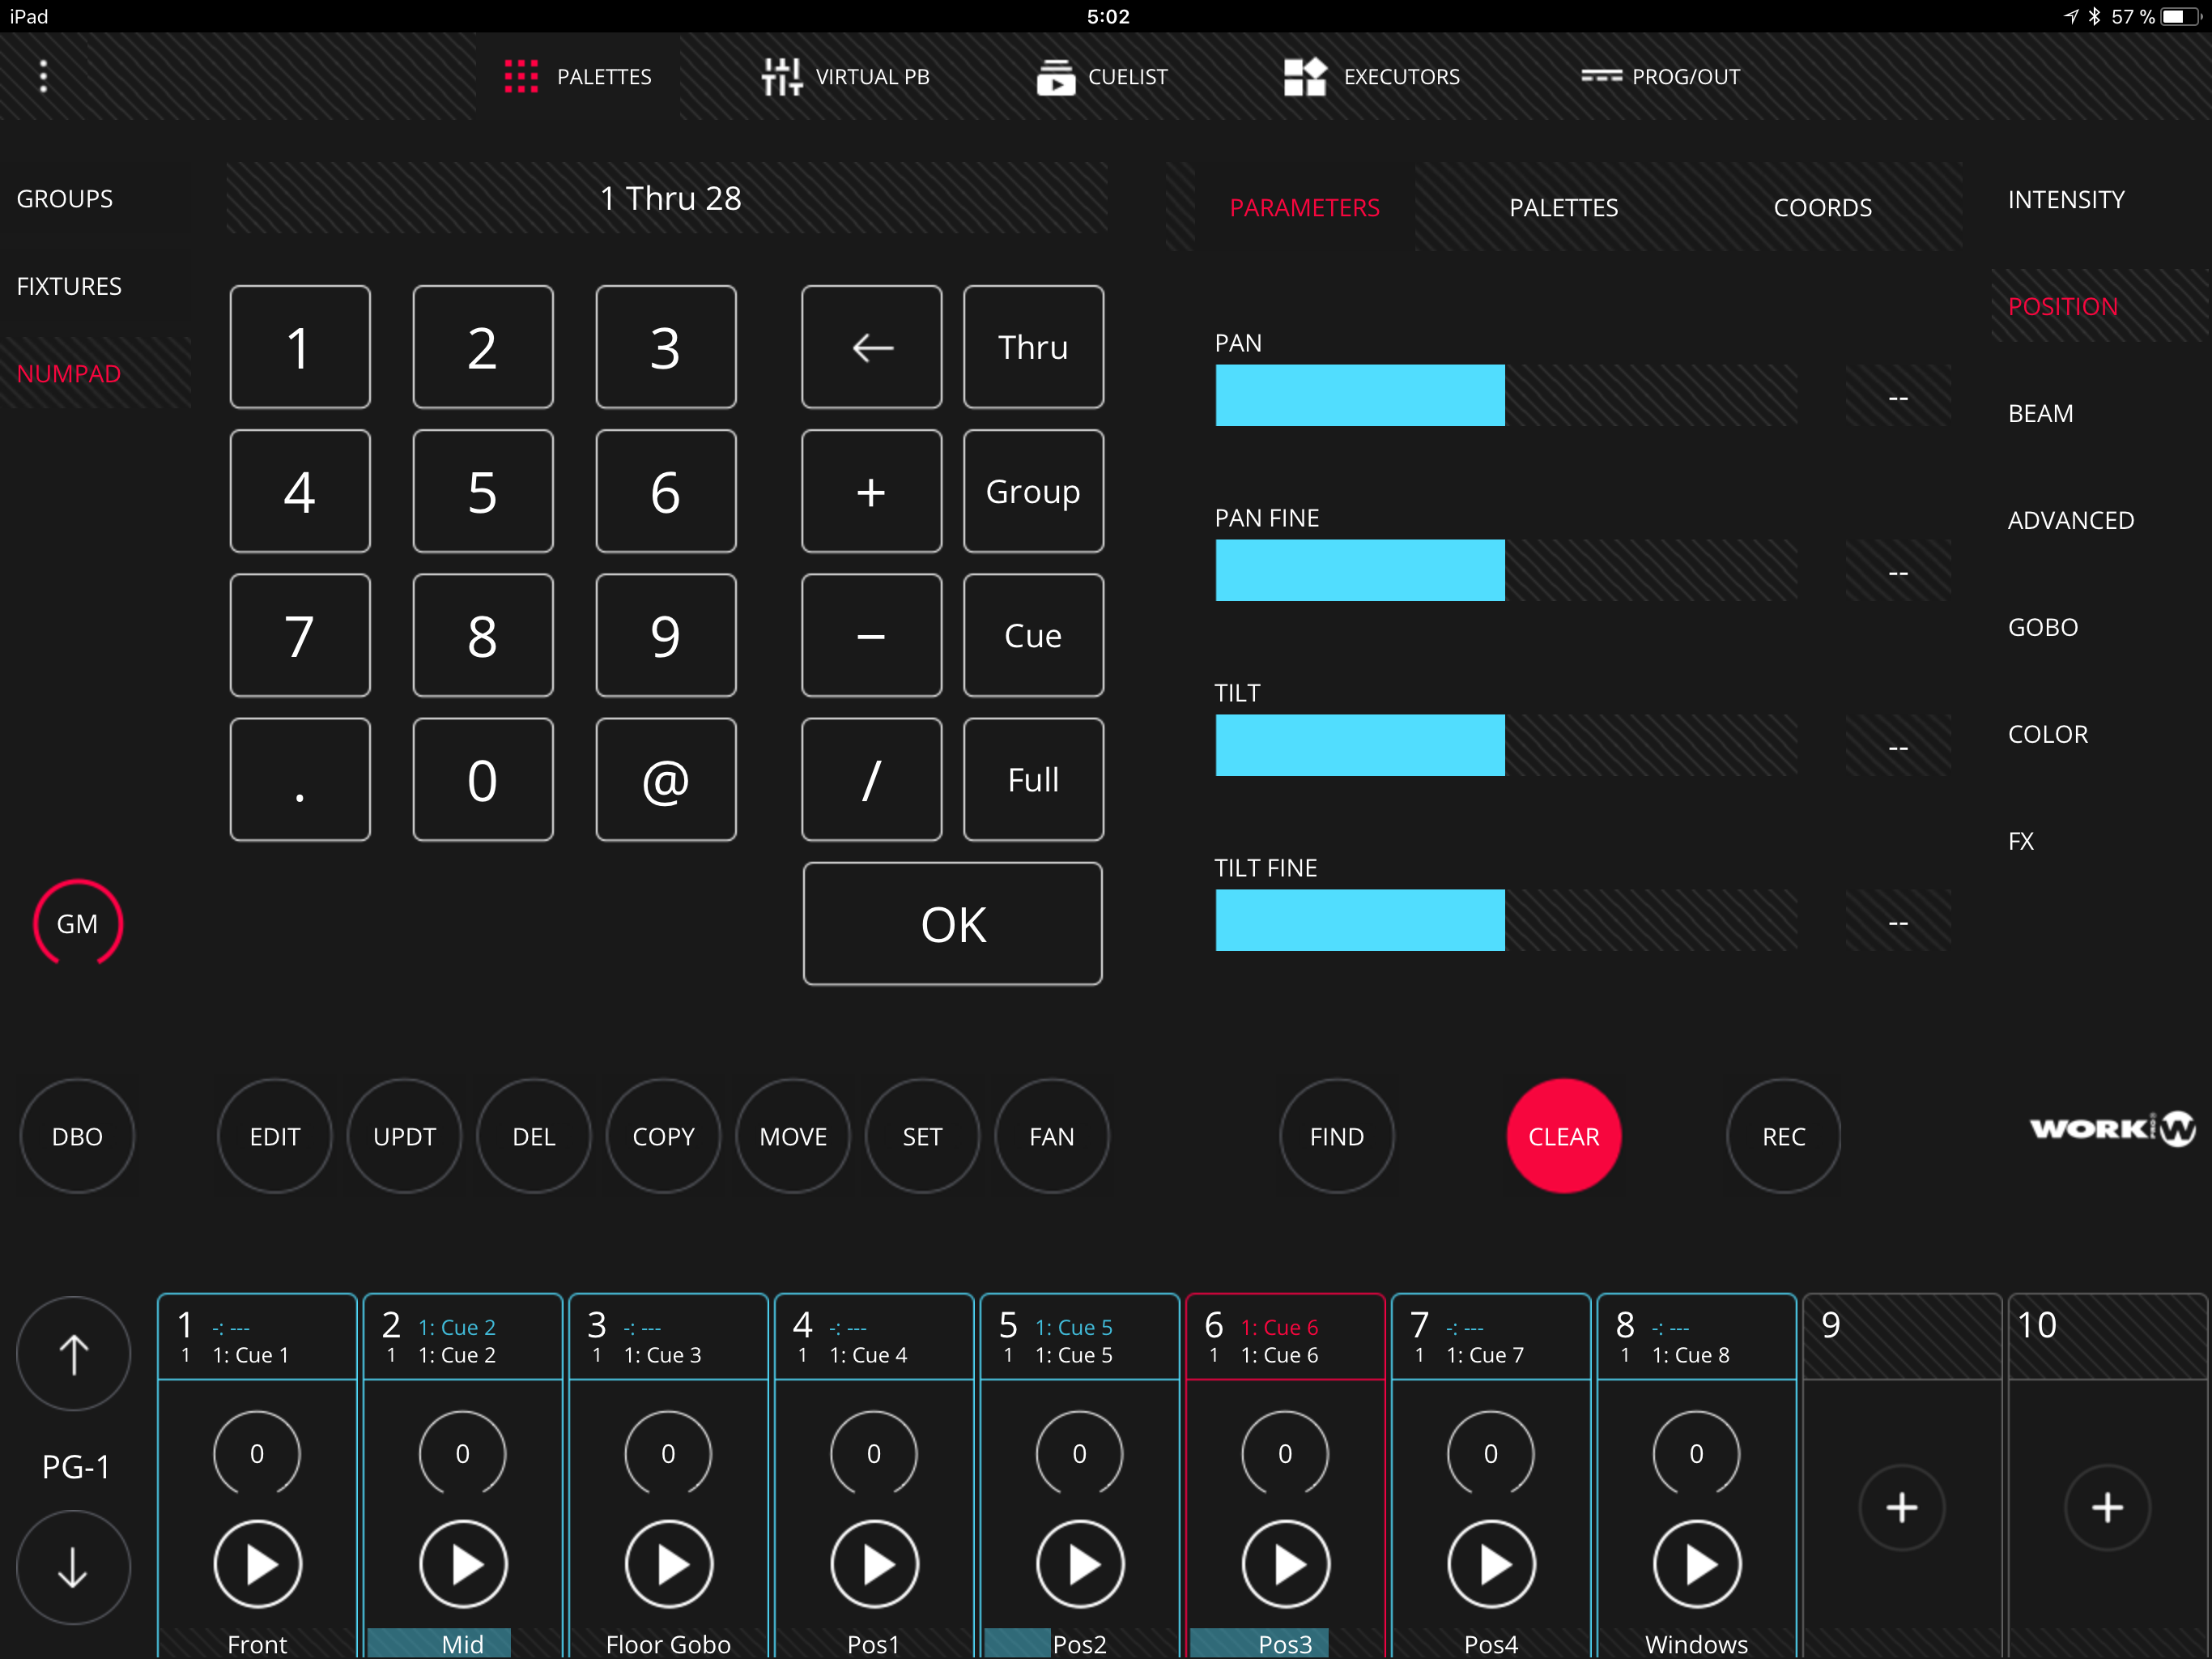2212x1659 pixels.
Task: Switch to the COORDS tab
Action: pyautogui.click(x=1822, y=207)
